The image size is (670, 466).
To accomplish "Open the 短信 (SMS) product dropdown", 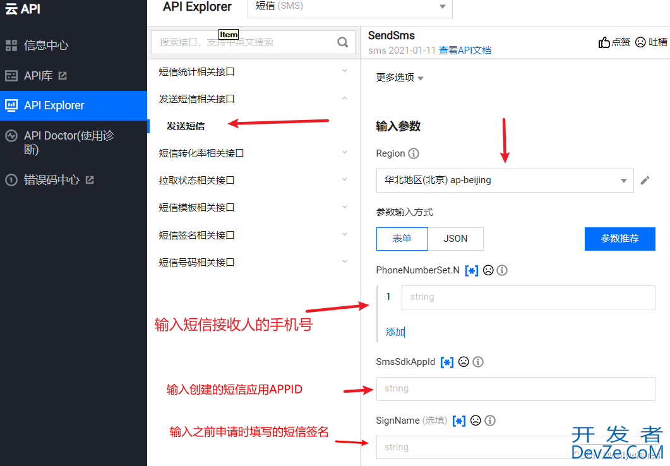I will 350,7.
